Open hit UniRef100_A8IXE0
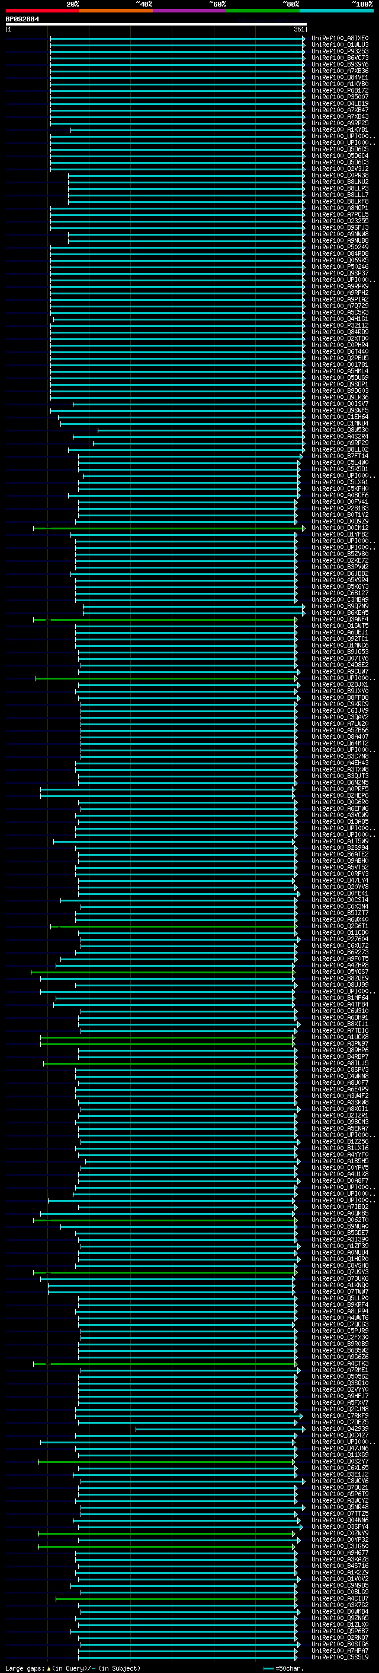This screenshot has width=379, height=1673. [339, 39]
